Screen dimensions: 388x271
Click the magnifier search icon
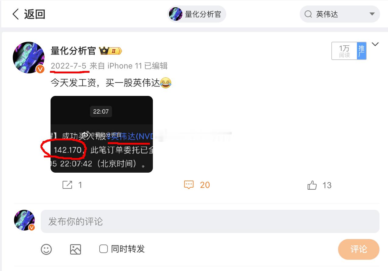(308, 14)
